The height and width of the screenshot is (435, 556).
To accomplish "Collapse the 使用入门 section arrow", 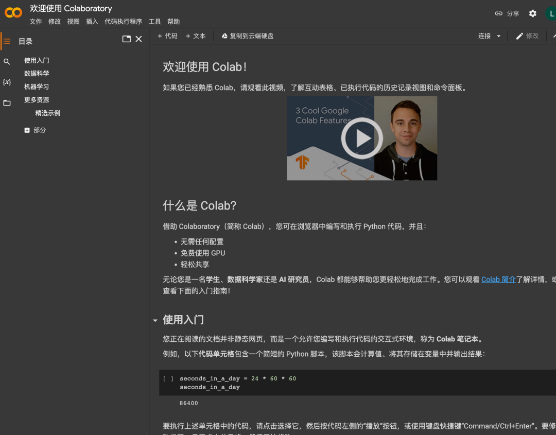I will pyautogui.click(x=155, y=321).
